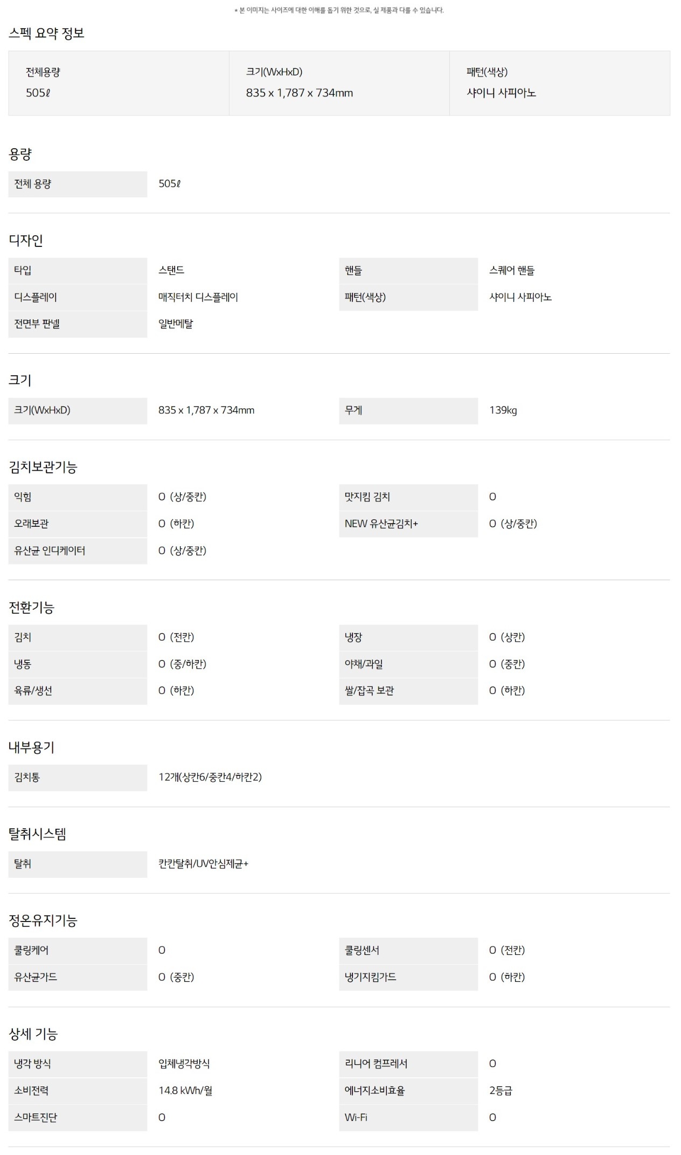This screenshot has width=681, height=1155.
Task: Select the 매직터치 디스플레이 value
Action: pos(198,297)
